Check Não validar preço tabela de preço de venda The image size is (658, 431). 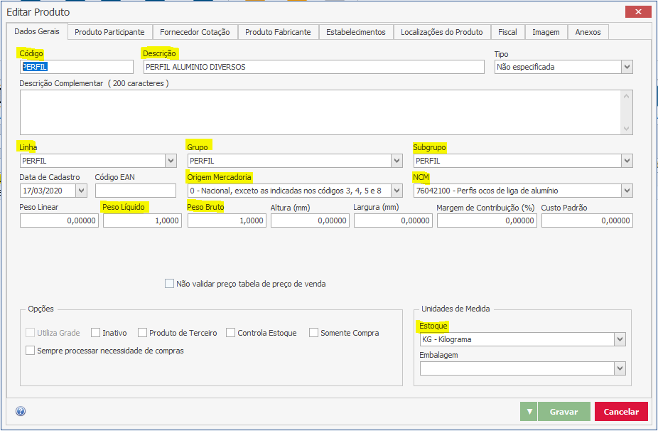pos(169,284)
